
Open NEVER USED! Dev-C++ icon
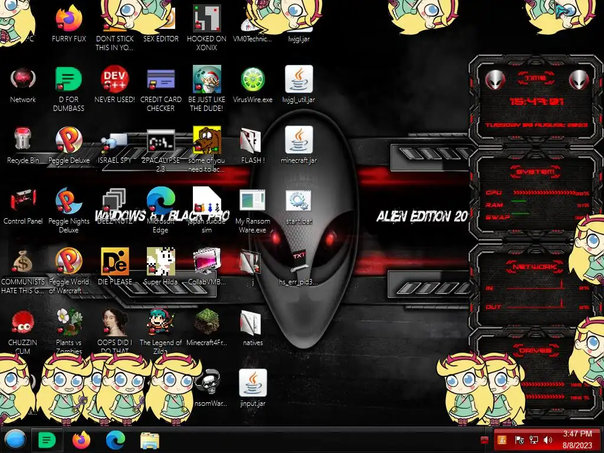[114, 80]
